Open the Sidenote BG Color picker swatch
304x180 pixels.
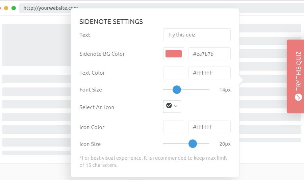[173, 54]
